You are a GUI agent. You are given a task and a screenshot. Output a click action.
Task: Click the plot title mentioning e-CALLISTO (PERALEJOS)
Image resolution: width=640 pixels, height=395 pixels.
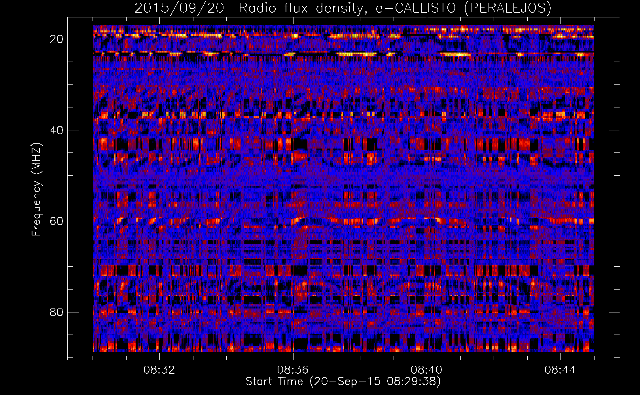click(x=343, y=8)
